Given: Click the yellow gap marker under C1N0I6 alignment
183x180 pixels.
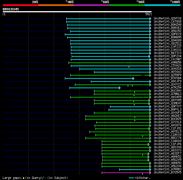Looking at the screenshot, I should click(x=142, y=136).
